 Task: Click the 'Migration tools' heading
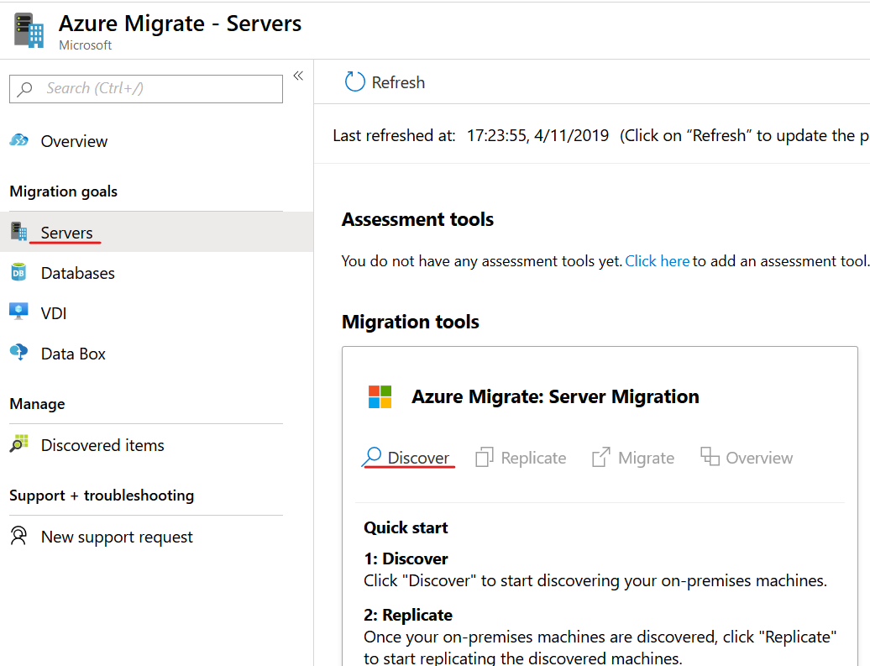point(411,322)
